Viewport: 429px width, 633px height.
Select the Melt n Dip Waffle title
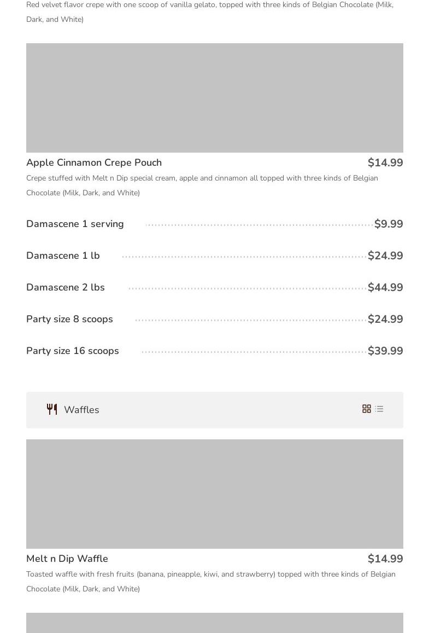[x=67, y=559]
